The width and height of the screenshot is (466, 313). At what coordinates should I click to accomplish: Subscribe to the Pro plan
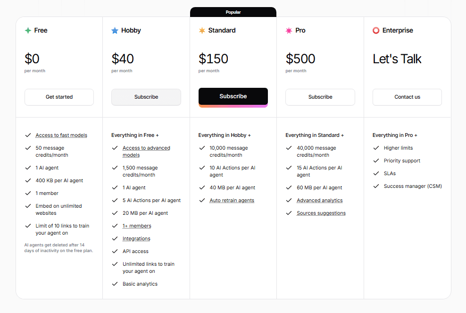click(320, 97)
